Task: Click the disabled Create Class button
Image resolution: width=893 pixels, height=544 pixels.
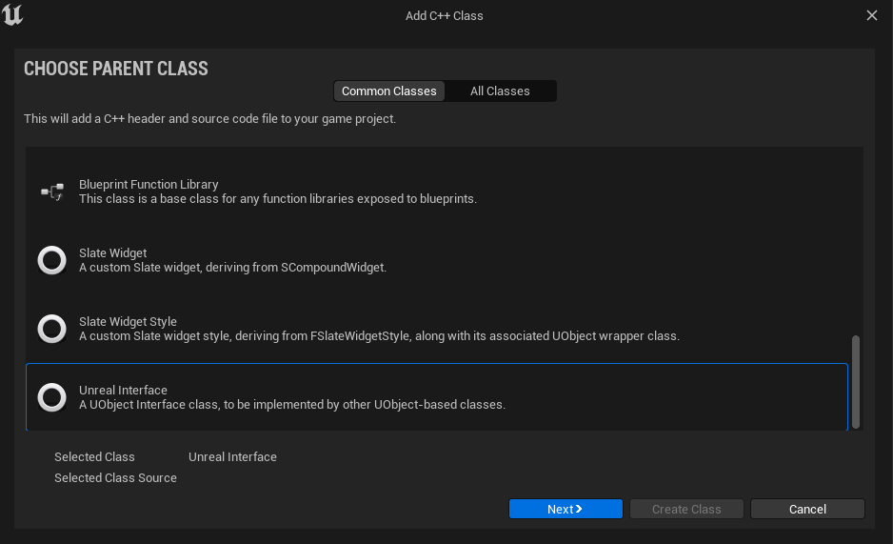Action: [x=686, y=509]
